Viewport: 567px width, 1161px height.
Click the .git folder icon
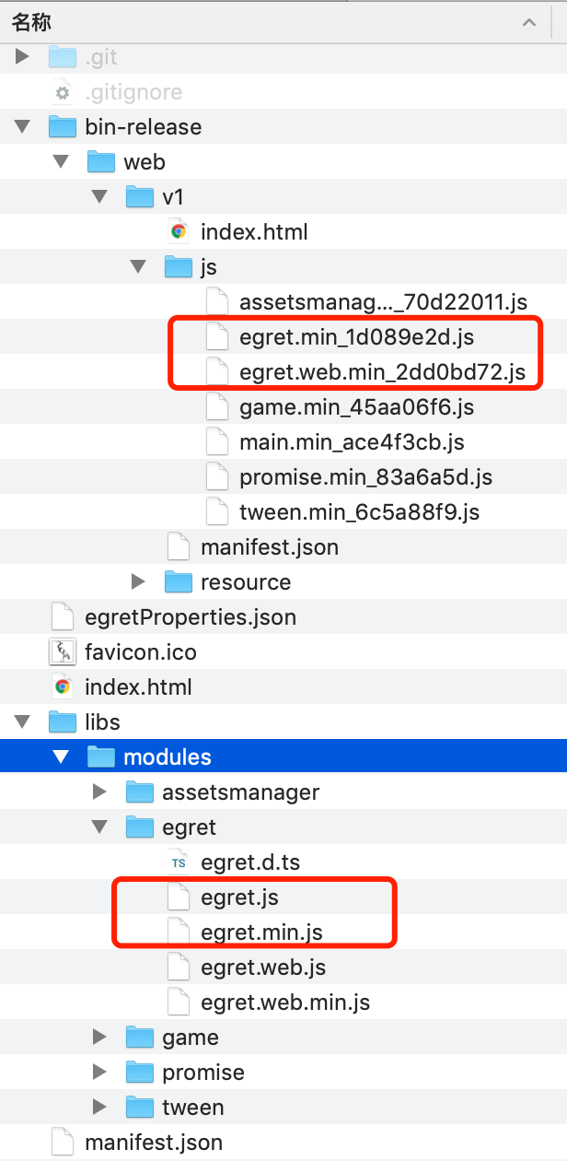pyautogui.click(x=62, y=57)
